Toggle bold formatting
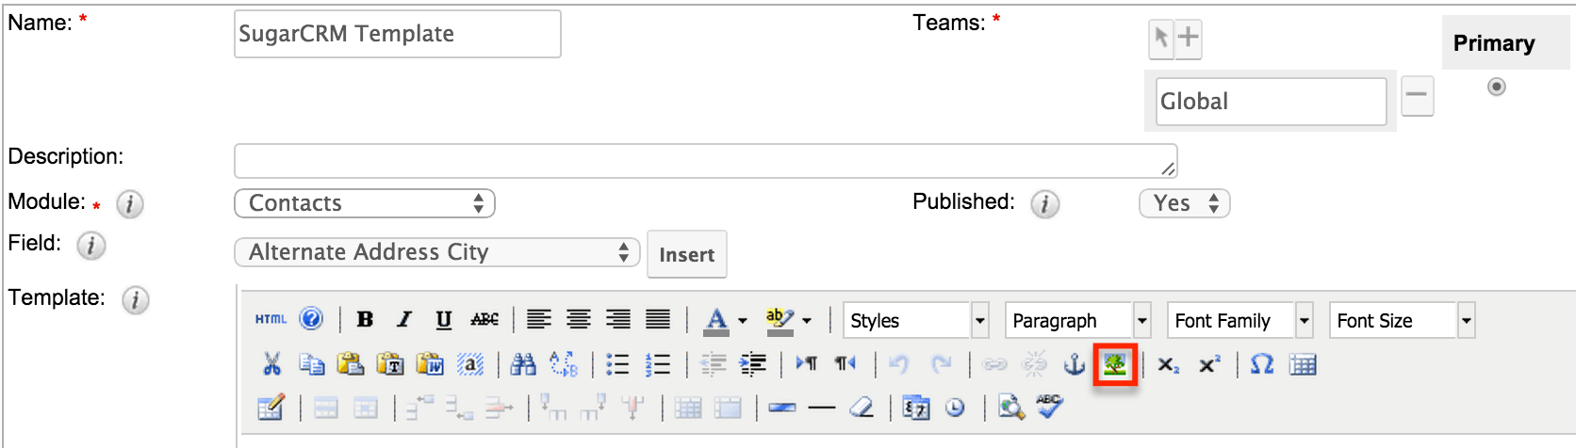 [x=365, y=320]
